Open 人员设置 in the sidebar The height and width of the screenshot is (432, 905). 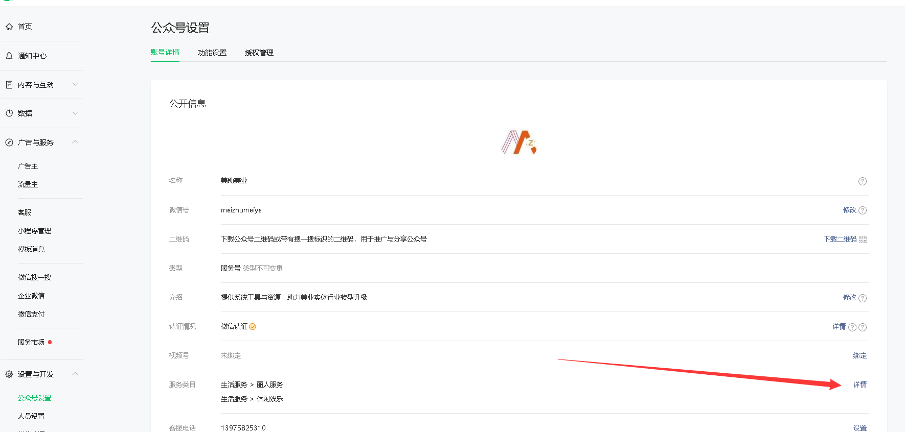31,416
